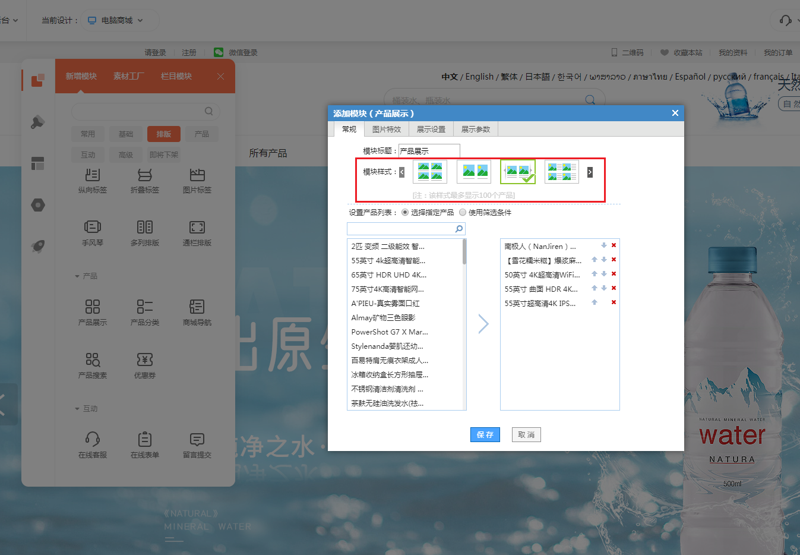Add the 纵向标签 module
The width and height of the screenshot is (800, 555).
tap(93, 181)
